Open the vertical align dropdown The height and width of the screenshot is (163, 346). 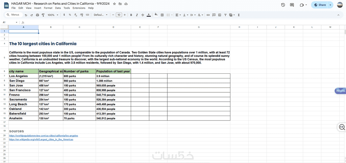(186, 15)
